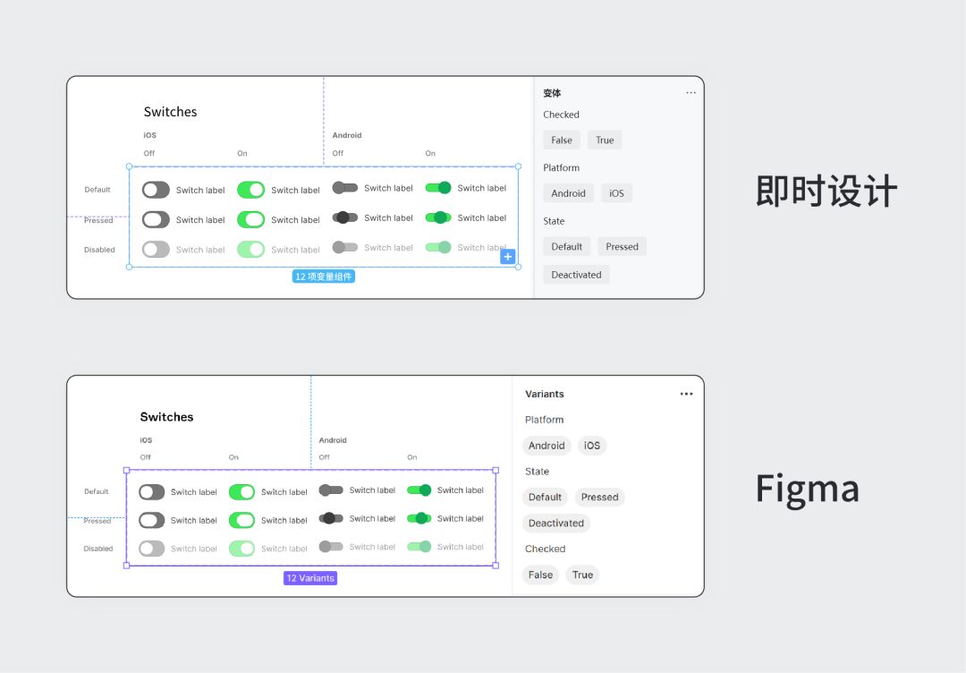Click the blue plus add-variant icon

[507, 257]
